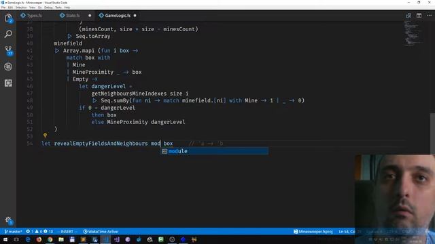Image resolution: width=435 pixels, height=244 pixels.
Task: Open the Help menu
Action: click(67, 7)
